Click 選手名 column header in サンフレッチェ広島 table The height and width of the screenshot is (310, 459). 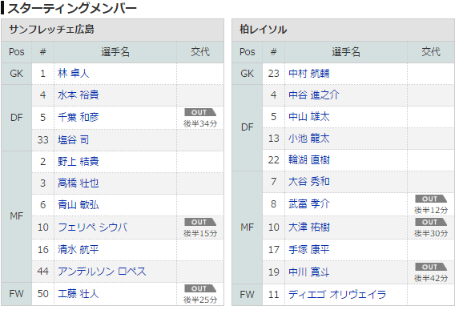[x=115, y=52]
